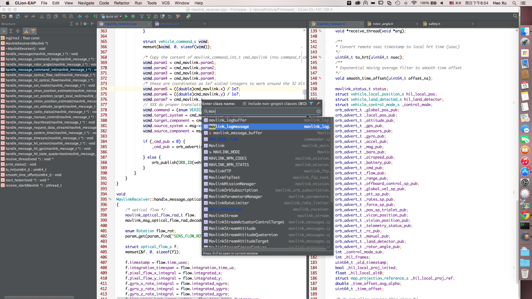The height and width of the screenshot is (299, 532).
Task: Update project from VCS (down arrow icon)
Action: pyautogui.click(x=142, y=16)
